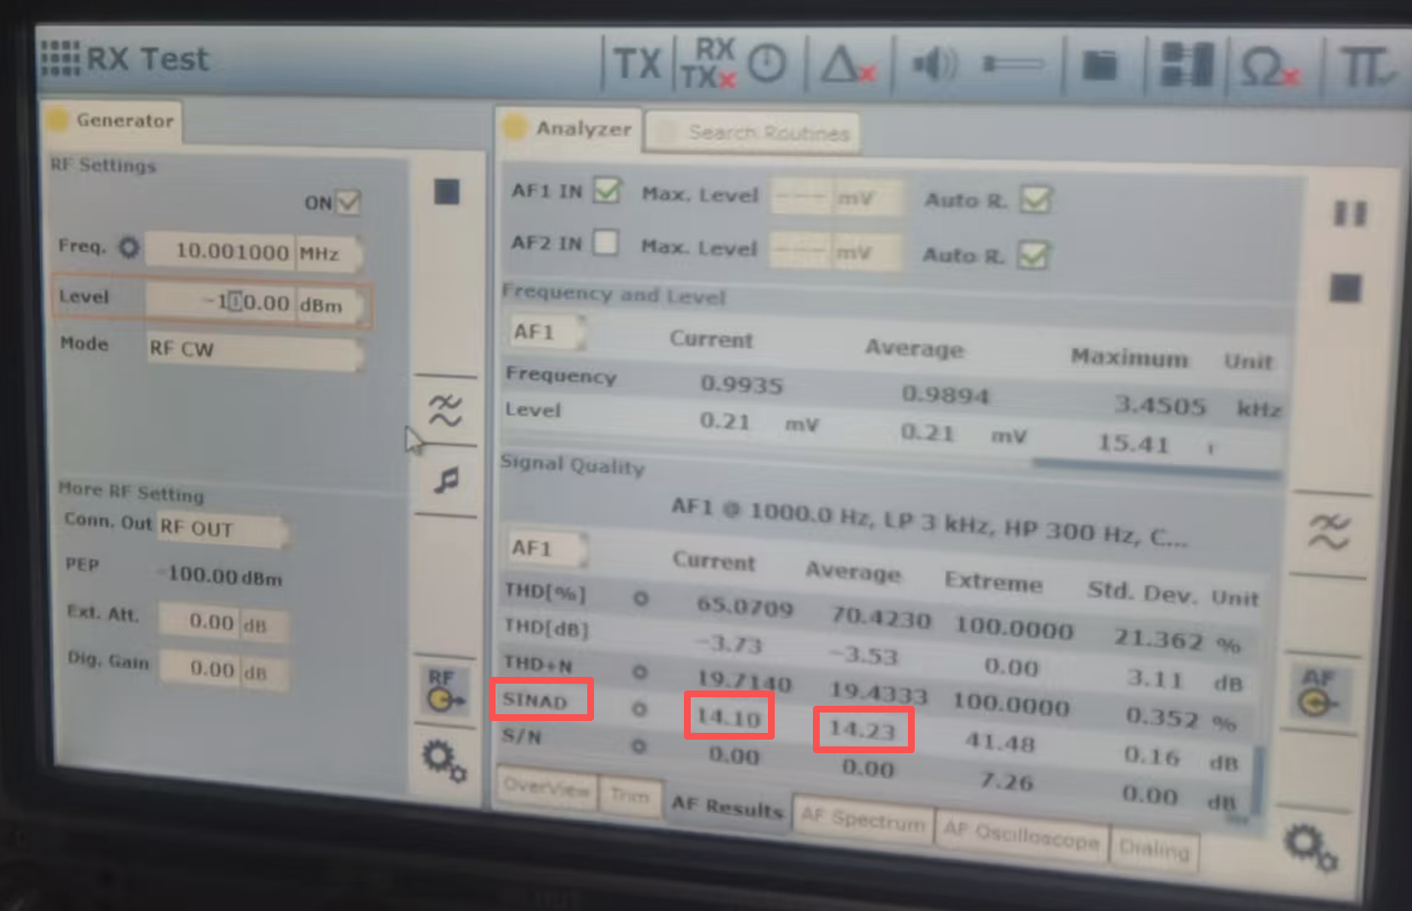
Task: Click the AF connector input icon
Action: click(x=1318, y=692)
